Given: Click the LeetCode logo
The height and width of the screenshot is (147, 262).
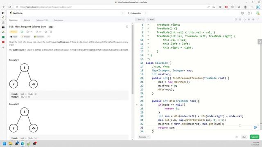Looking at the screenshot, I should [16, 13].
